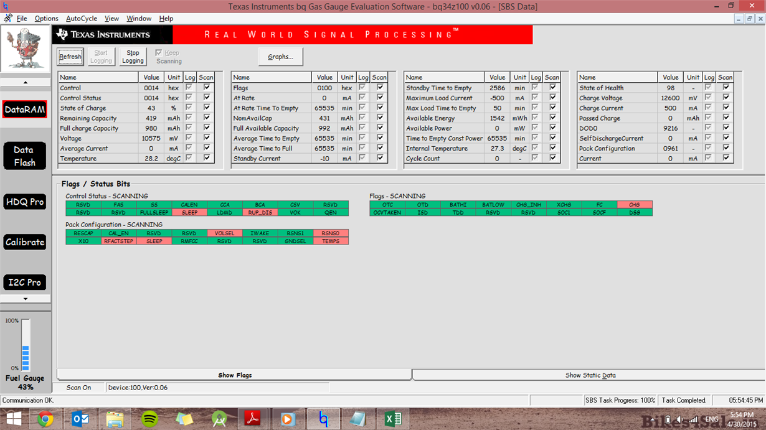Click the Stop Logging button
Viewport: 766px width, 430px height.
(133, 57)
